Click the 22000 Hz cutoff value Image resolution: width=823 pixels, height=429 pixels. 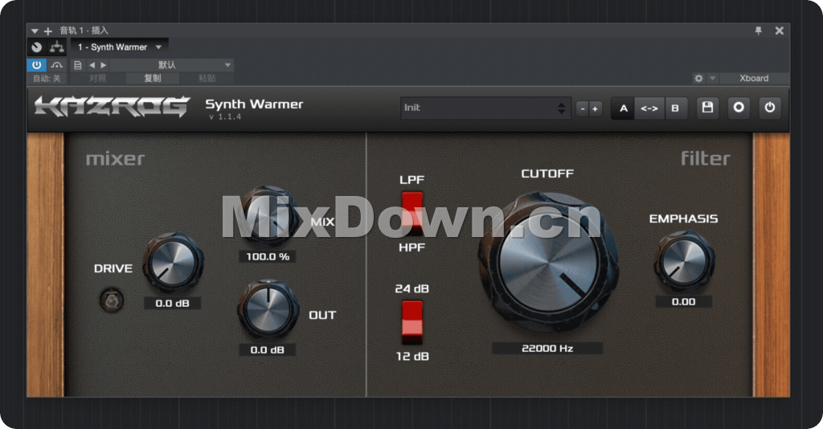[547, 348]
